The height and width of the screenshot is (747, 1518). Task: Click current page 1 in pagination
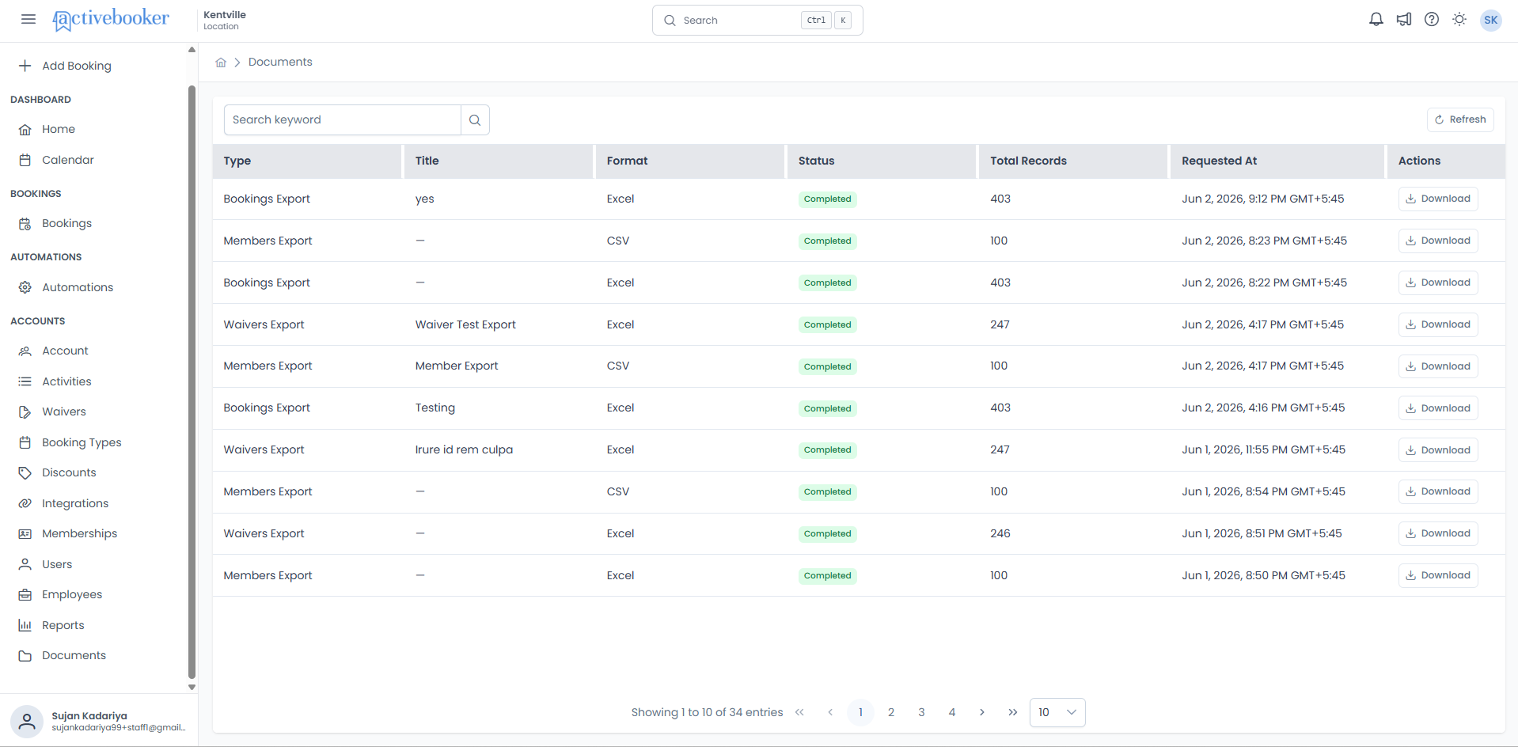(860, 712)
